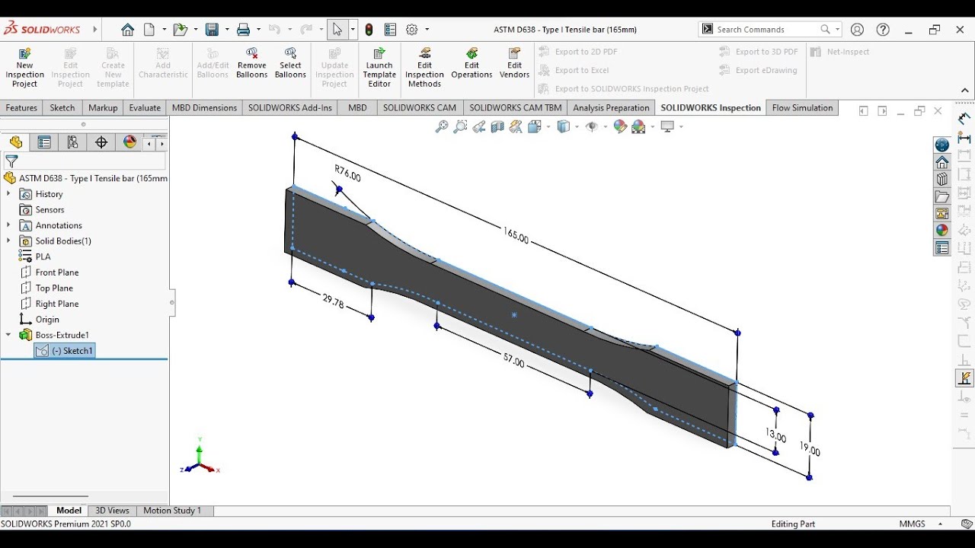Open Edit Vendors
975x548 pixels.
pos(514,62)
